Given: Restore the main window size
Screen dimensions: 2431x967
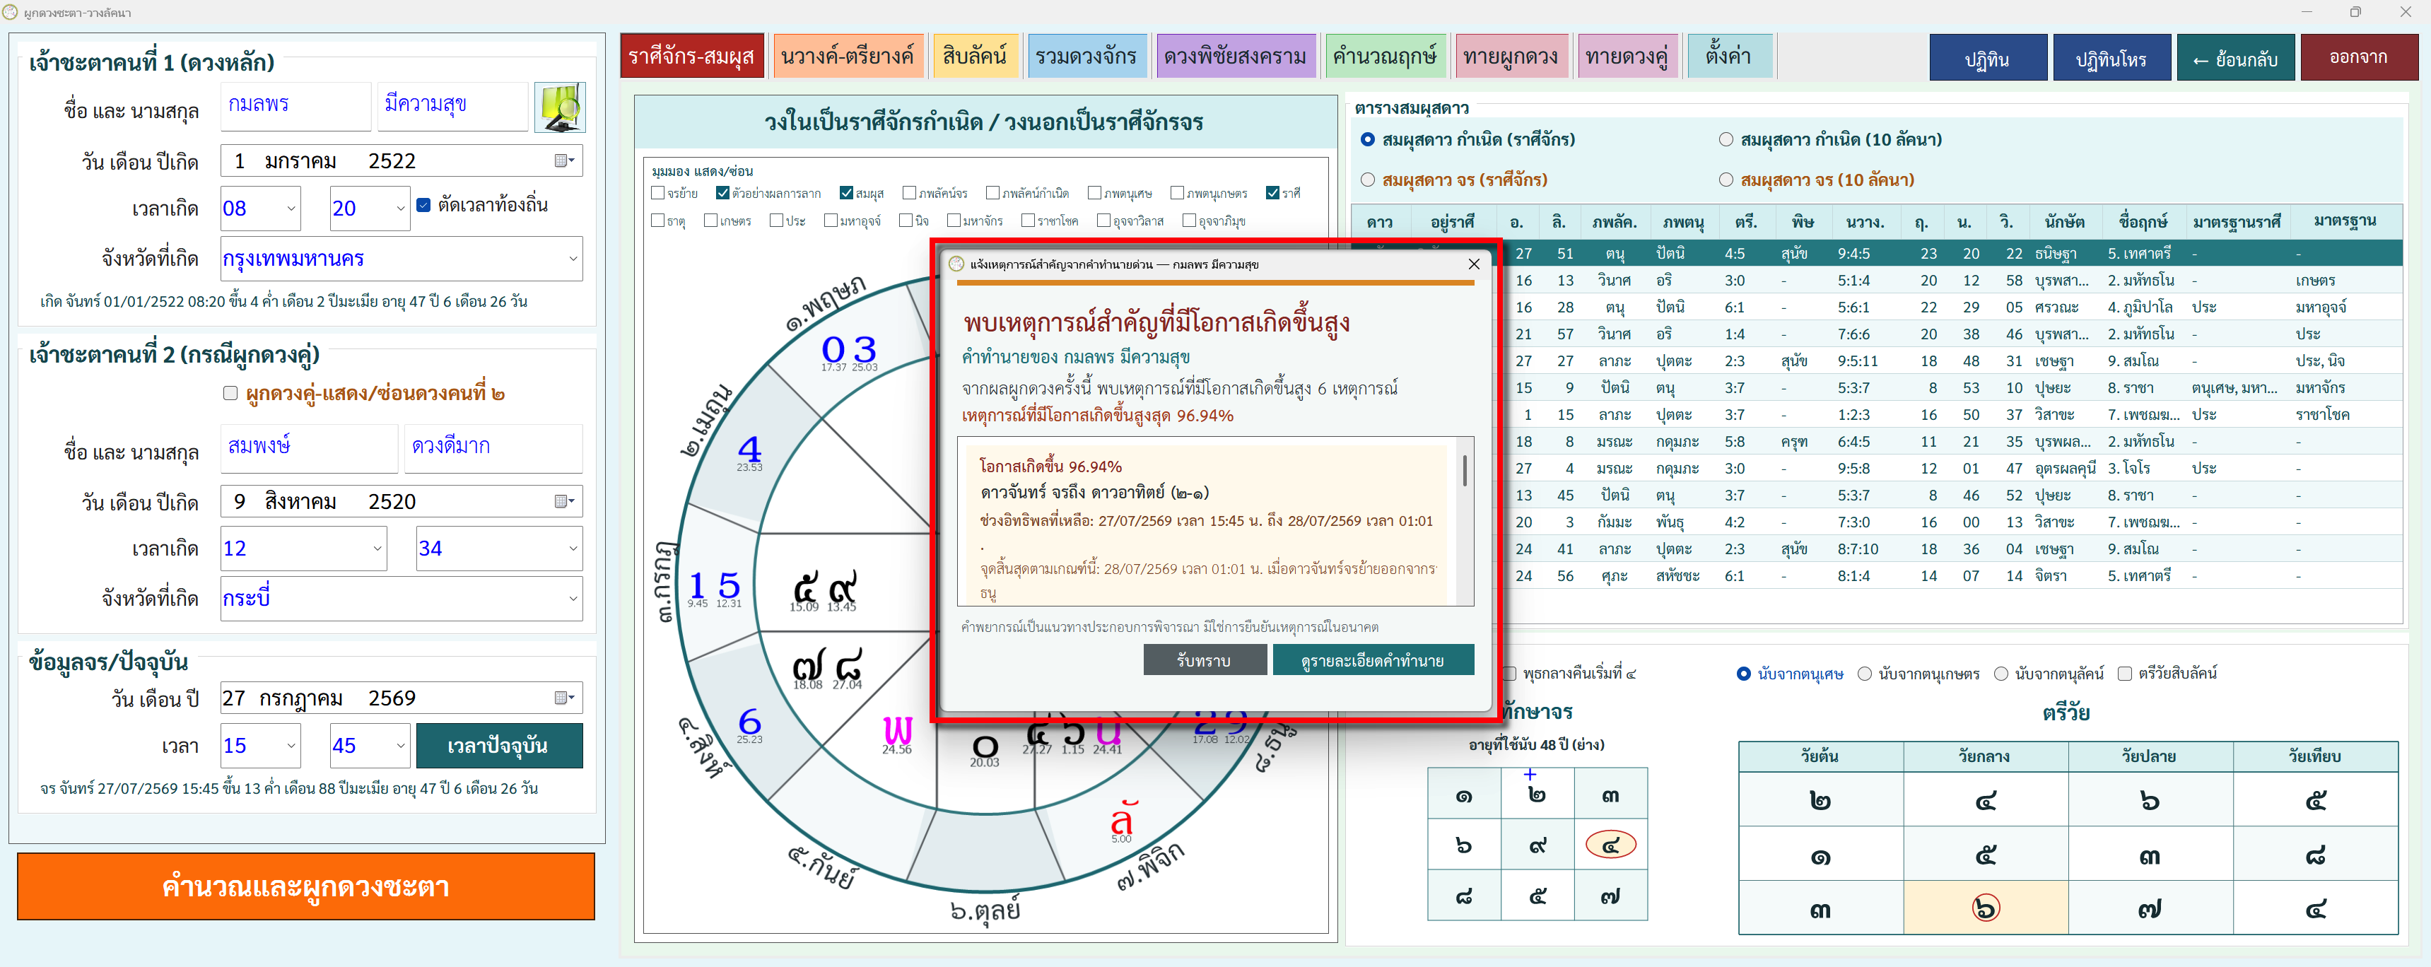Looking at the screenshot, I should point(2355,12).
